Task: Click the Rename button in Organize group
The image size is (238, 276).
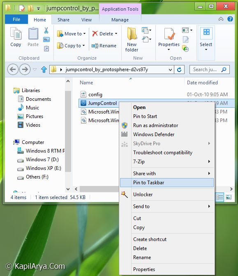Action: 104,46
